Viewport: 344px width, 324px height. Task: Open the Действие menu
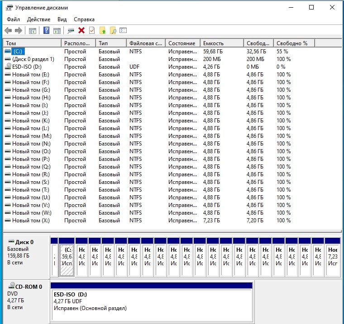pyautogui.click(x=38, y=19)
